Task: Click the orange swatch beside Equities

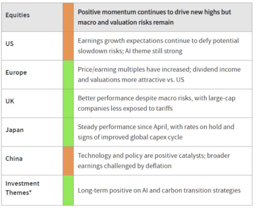Action: 68,17
